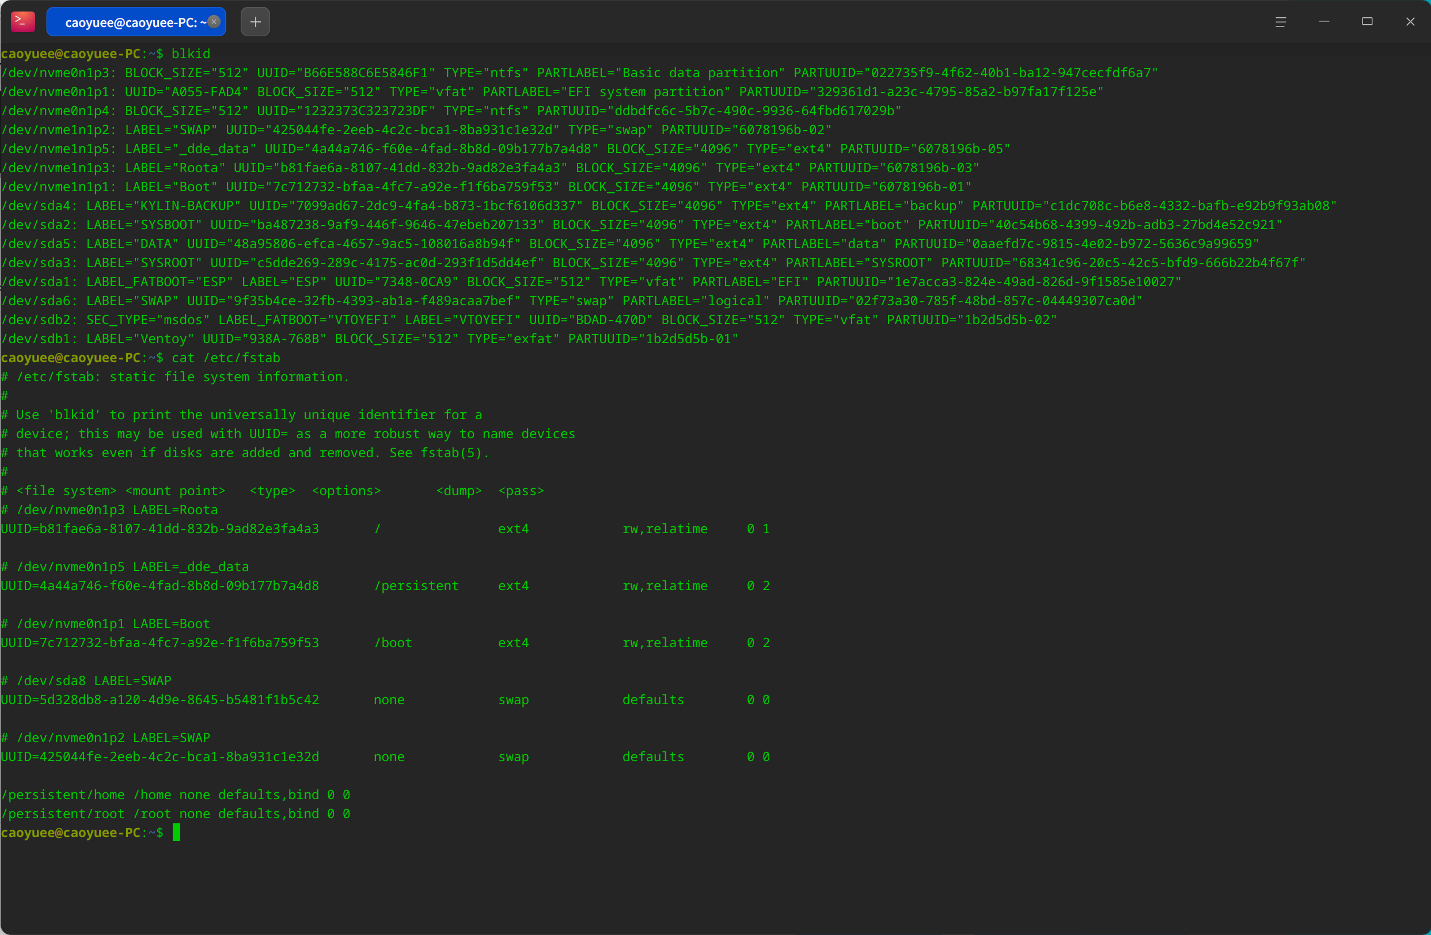This screenshot has height=935, width=1431.
Task: Click the UUID=425044fe fstab entry
Action: tap(160, 757)
